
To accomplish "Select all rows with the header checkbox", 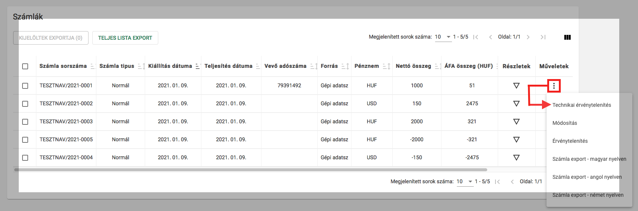I will [x=25, y=66].
